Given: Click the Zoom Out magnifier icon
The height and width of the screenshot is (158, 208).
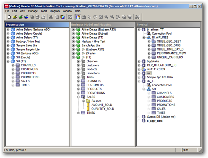Looking at the screenshot, I should [x=112, y=17].
